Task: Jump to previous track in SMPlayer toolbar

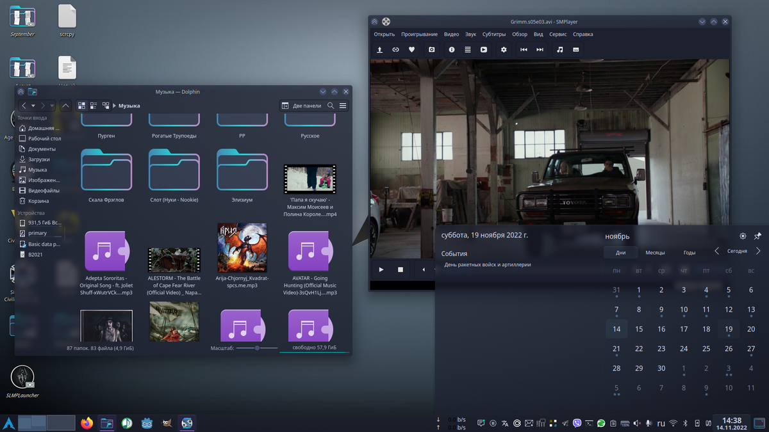Action: tap(524, 49)
